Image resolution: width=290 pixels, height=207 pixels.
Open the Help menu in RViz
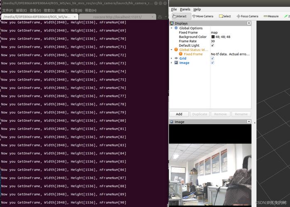(197, 10)
